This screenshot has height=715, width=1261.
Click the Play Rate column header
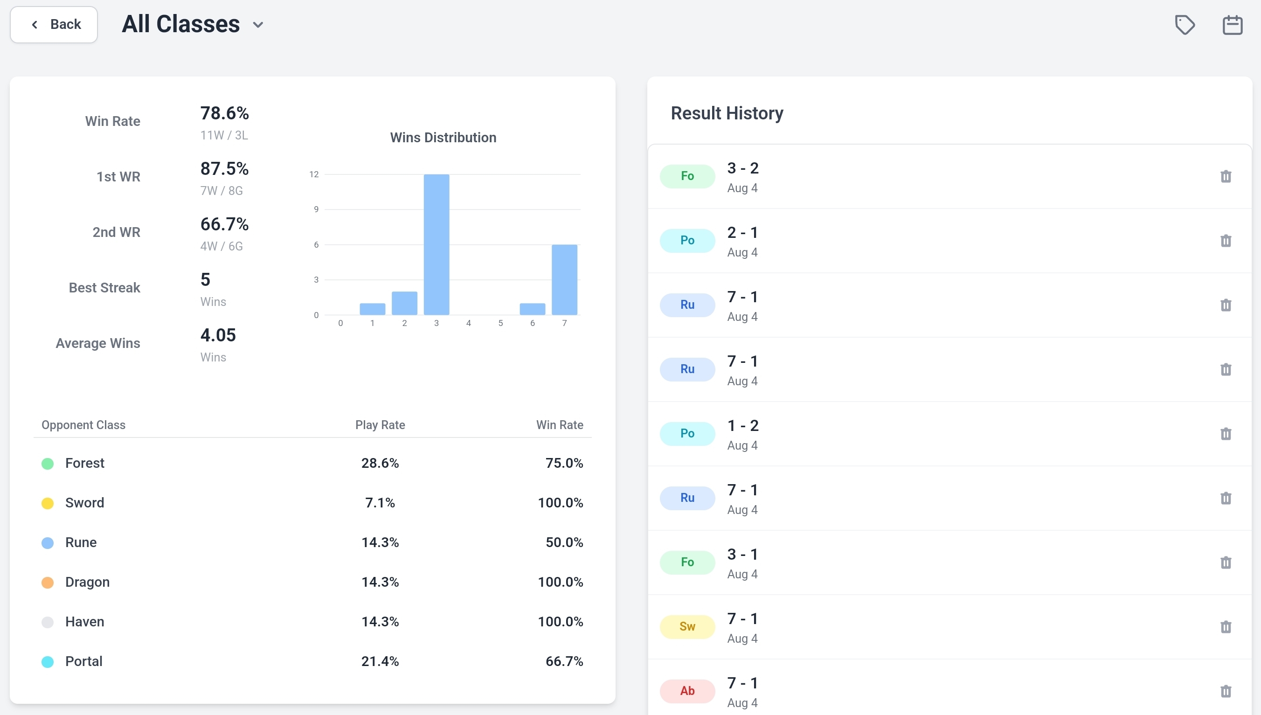click(380, 425)
